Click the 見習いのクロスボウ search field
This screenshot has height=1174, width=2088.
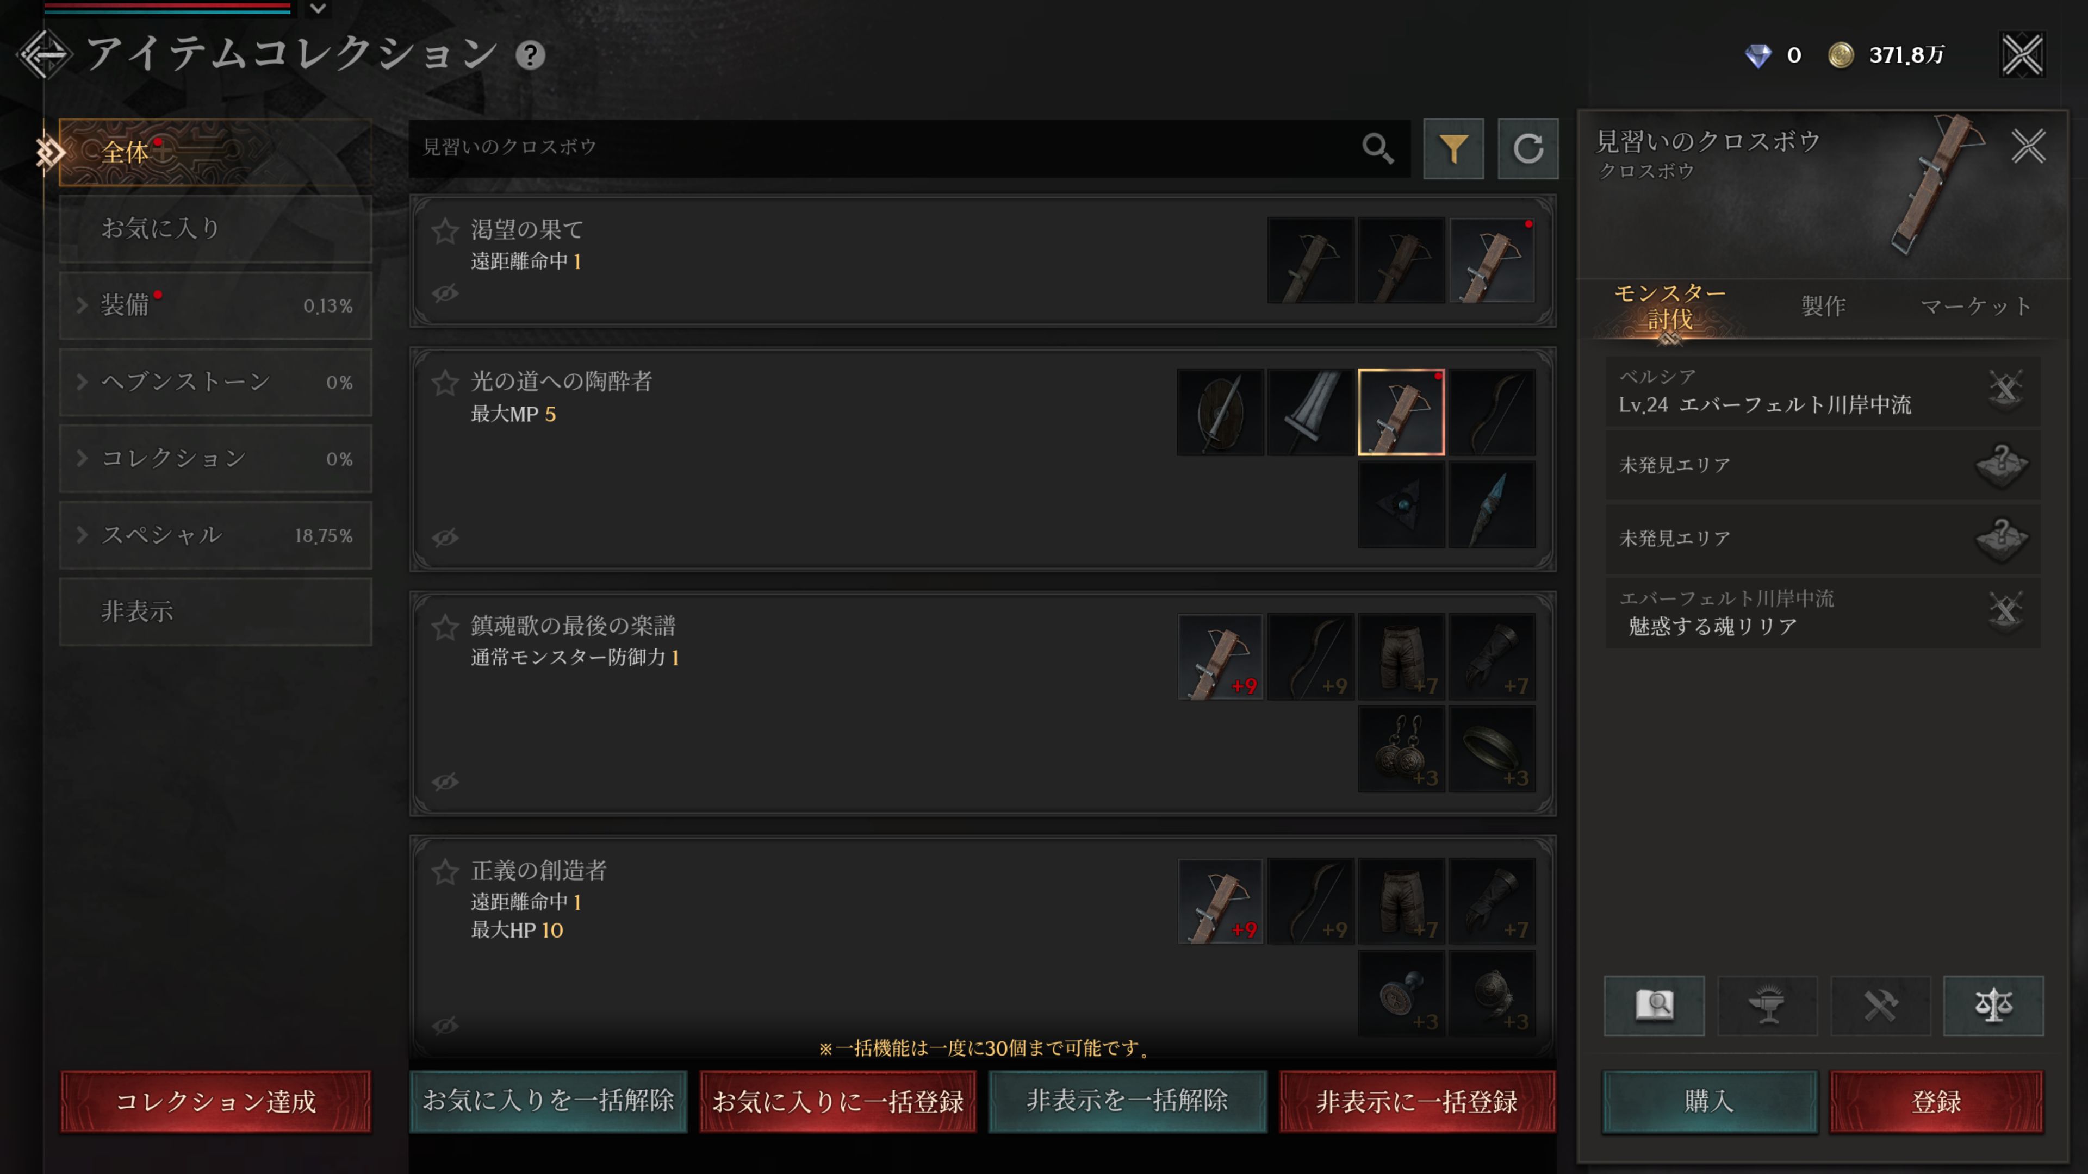point(884,148)
